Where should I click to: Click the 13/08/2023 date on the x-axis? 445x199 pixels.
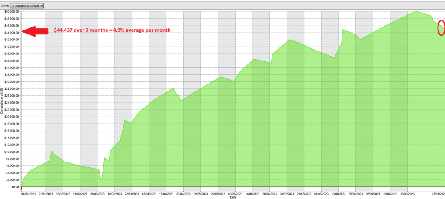click(x=339, y=193)
